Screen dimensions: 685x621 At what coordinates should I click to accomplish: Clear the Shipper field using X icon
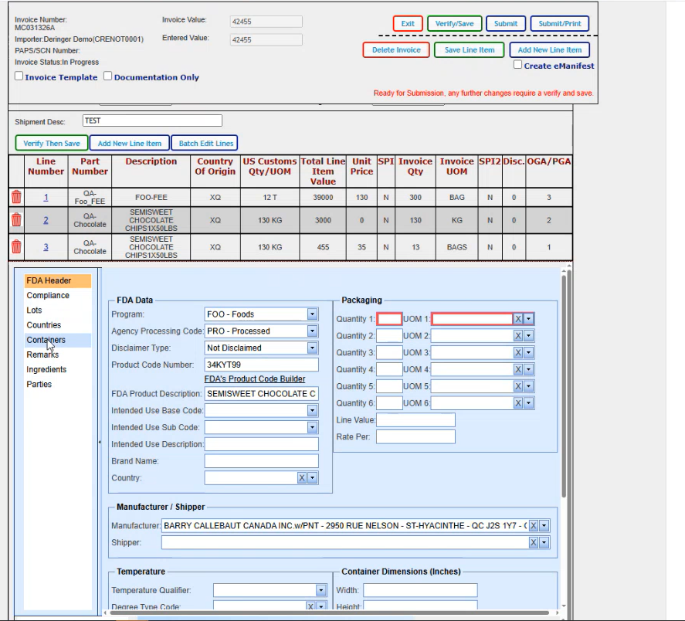tap(534, 543)
